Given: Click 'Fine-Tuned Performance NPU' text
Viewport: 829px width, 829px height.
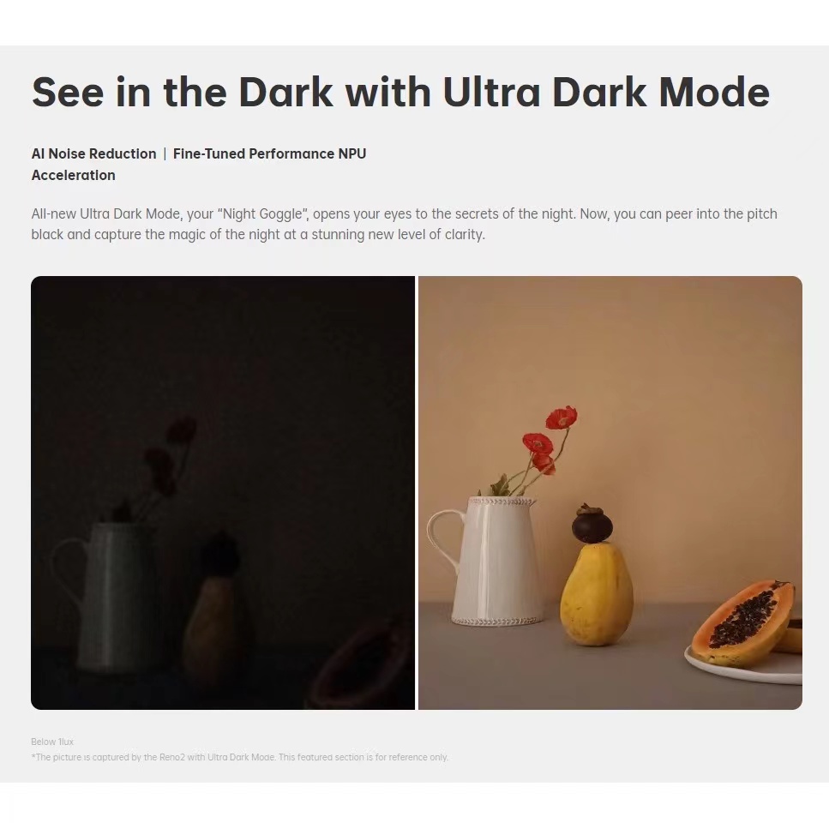Looking at the screenshot, I should coord(270,153).
